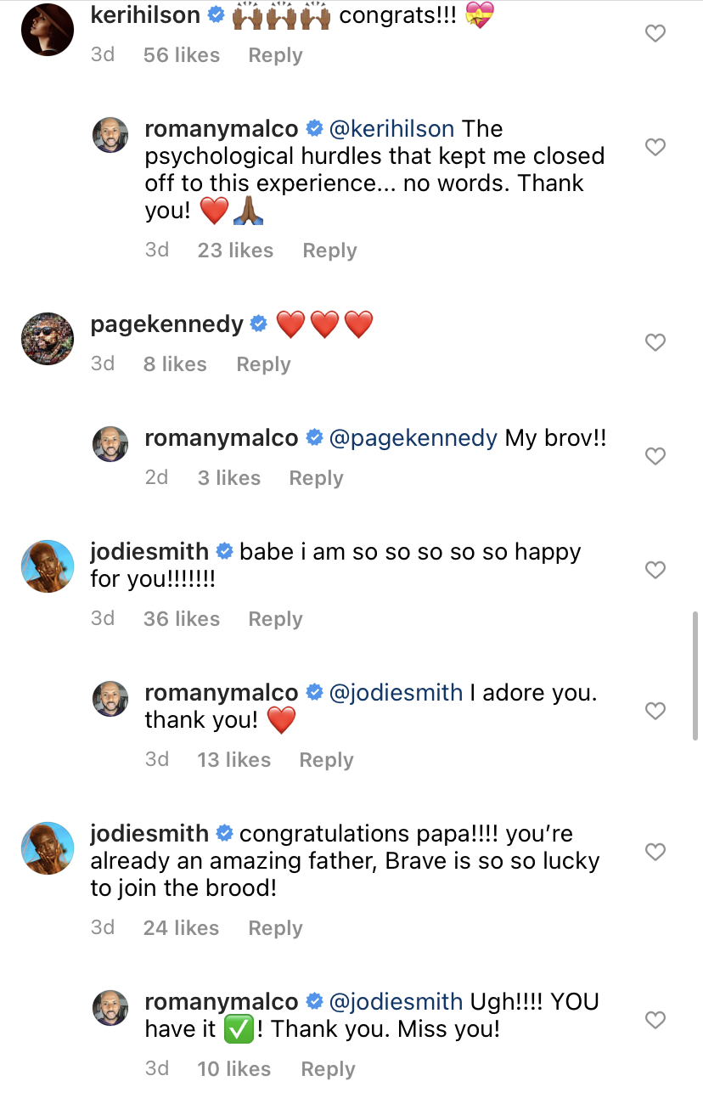Reply to "congratulations papa" comment
This screenshot has width=703, height=1098.
click(x=275, y=928)
